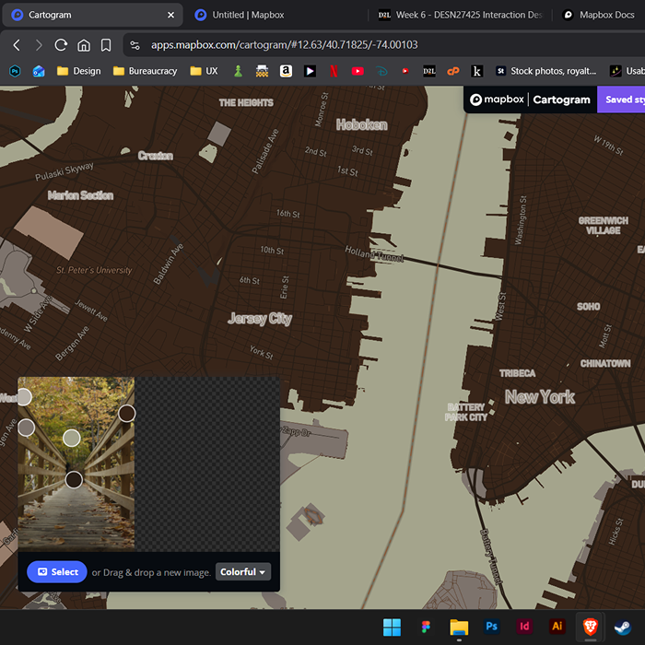
Task: Click the bookmark page icon
Action: (106, 44)
